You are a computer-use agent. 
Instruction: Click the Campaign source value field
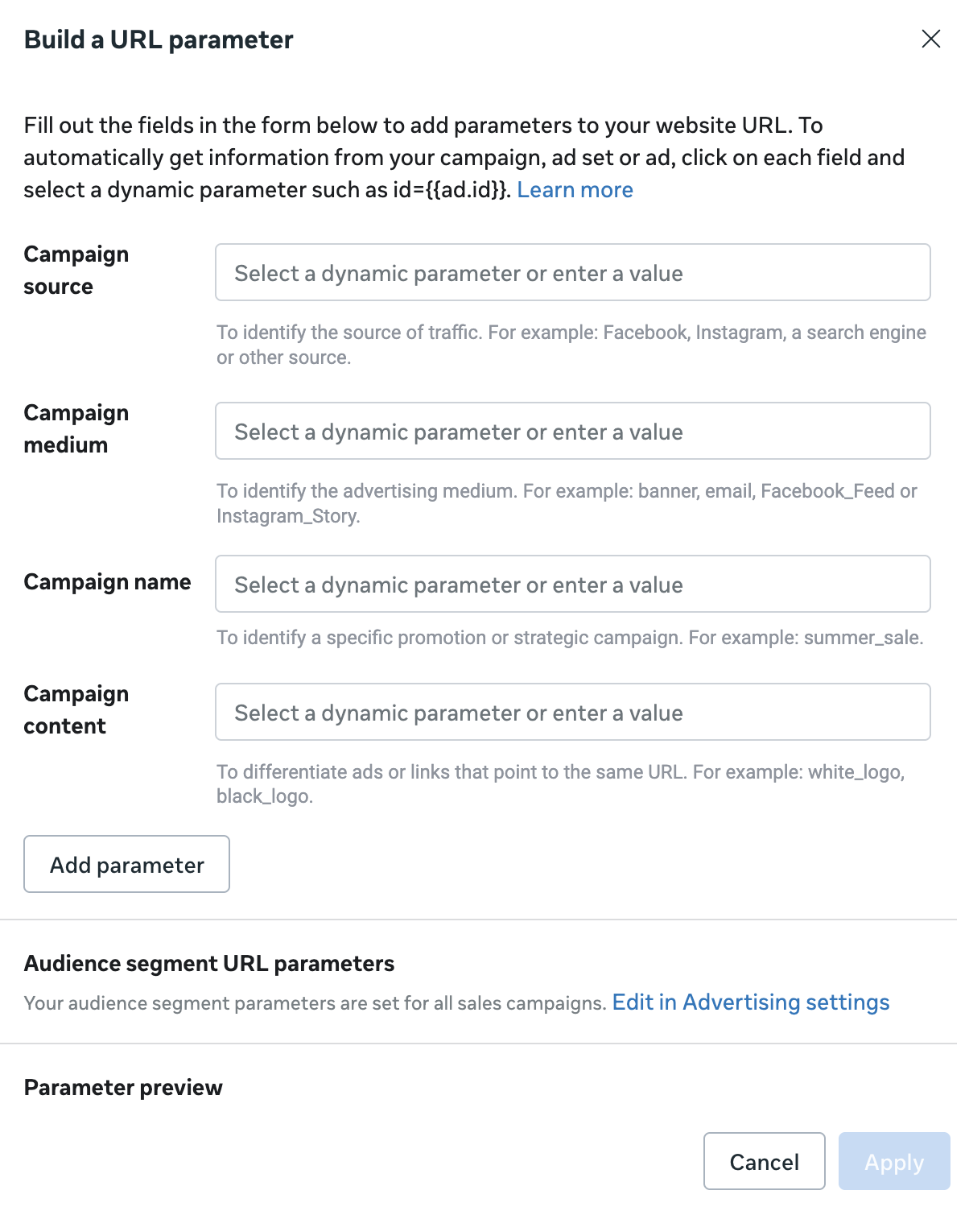(572, 273)
